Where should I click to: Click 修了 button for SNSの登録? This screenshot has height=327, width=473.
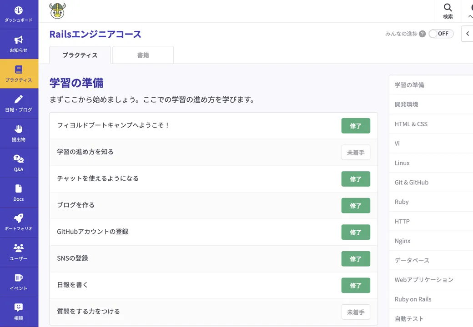pyautogui.click(x=356, y=259)
